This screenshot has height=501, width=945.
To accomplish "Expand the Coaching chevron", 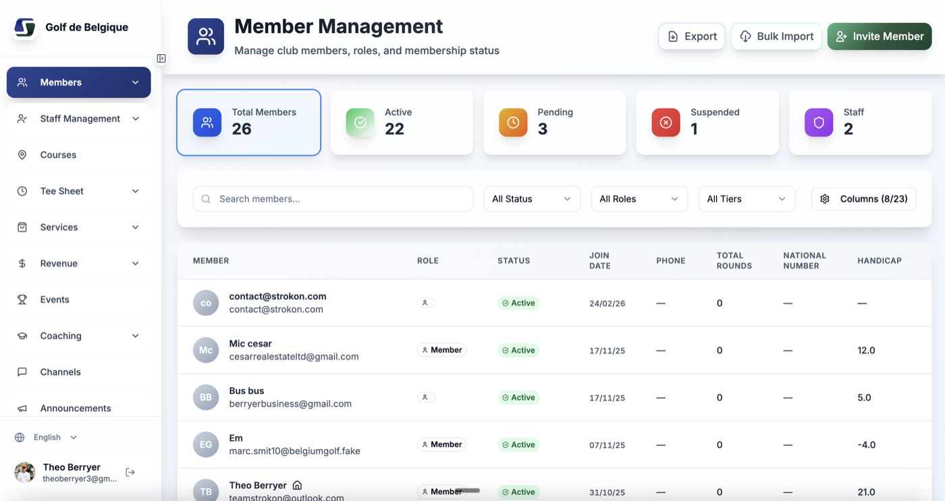I will (136, 336).
